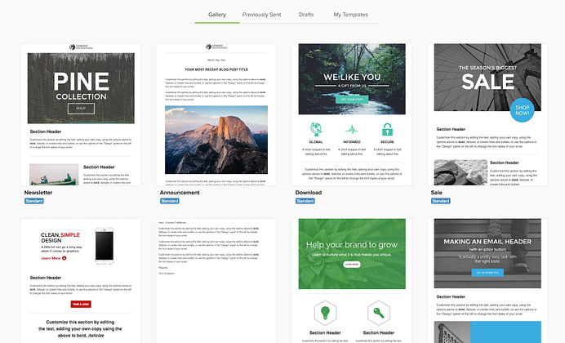Click the red Take a Look button
This screenshot has height=343, width=565.
point(81,304)
